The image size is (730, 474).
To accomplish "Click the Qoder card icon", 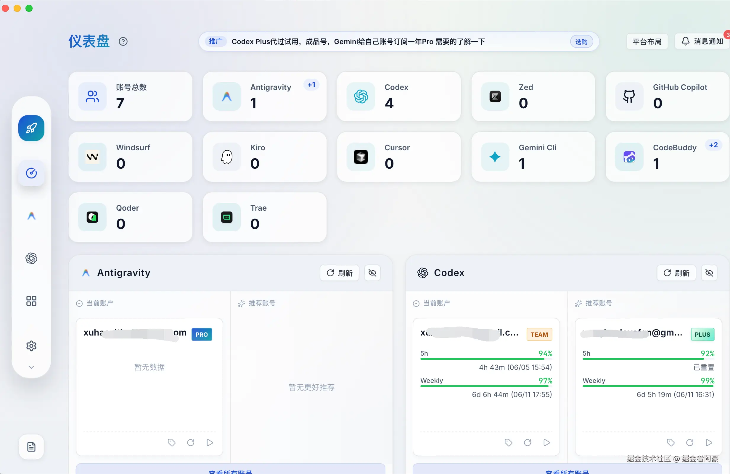I will point(92,217).
